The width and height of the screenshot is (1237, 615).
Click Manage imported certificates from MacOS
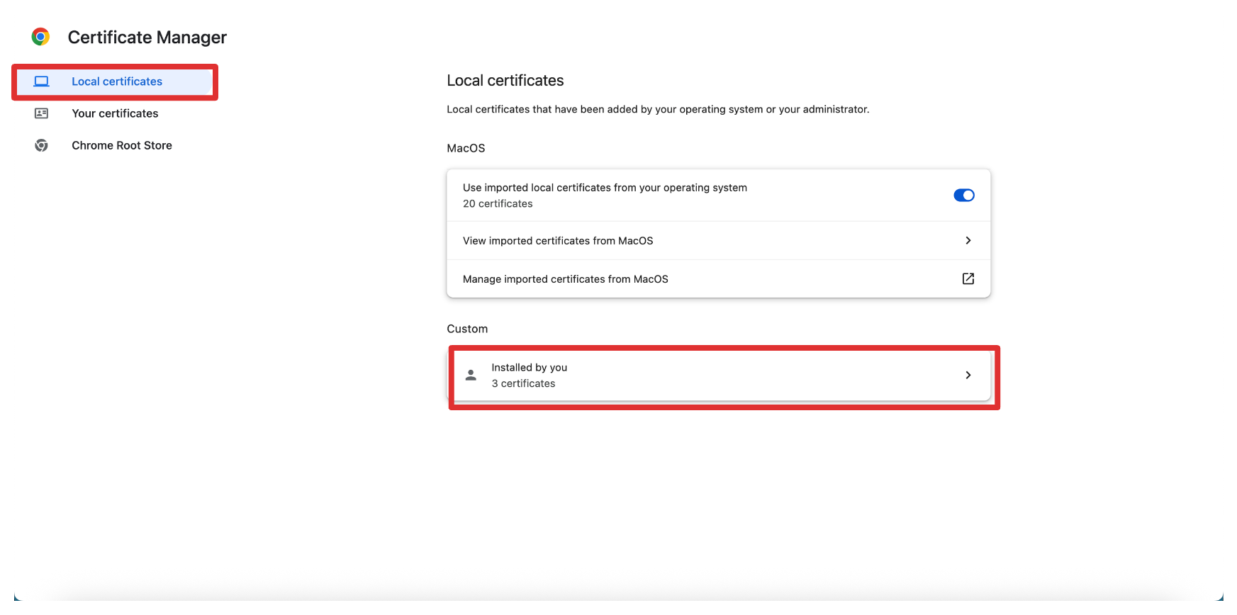565,279
